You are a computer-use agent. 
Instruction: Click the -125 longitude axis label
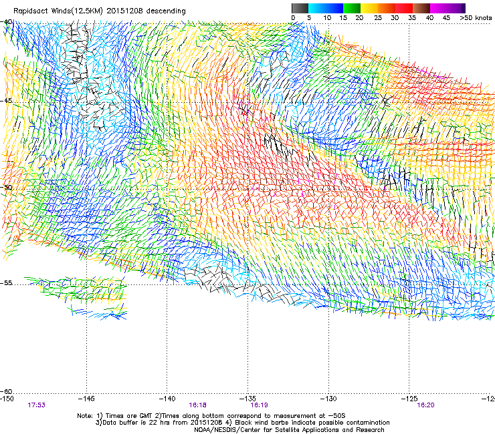coord(409,399)
